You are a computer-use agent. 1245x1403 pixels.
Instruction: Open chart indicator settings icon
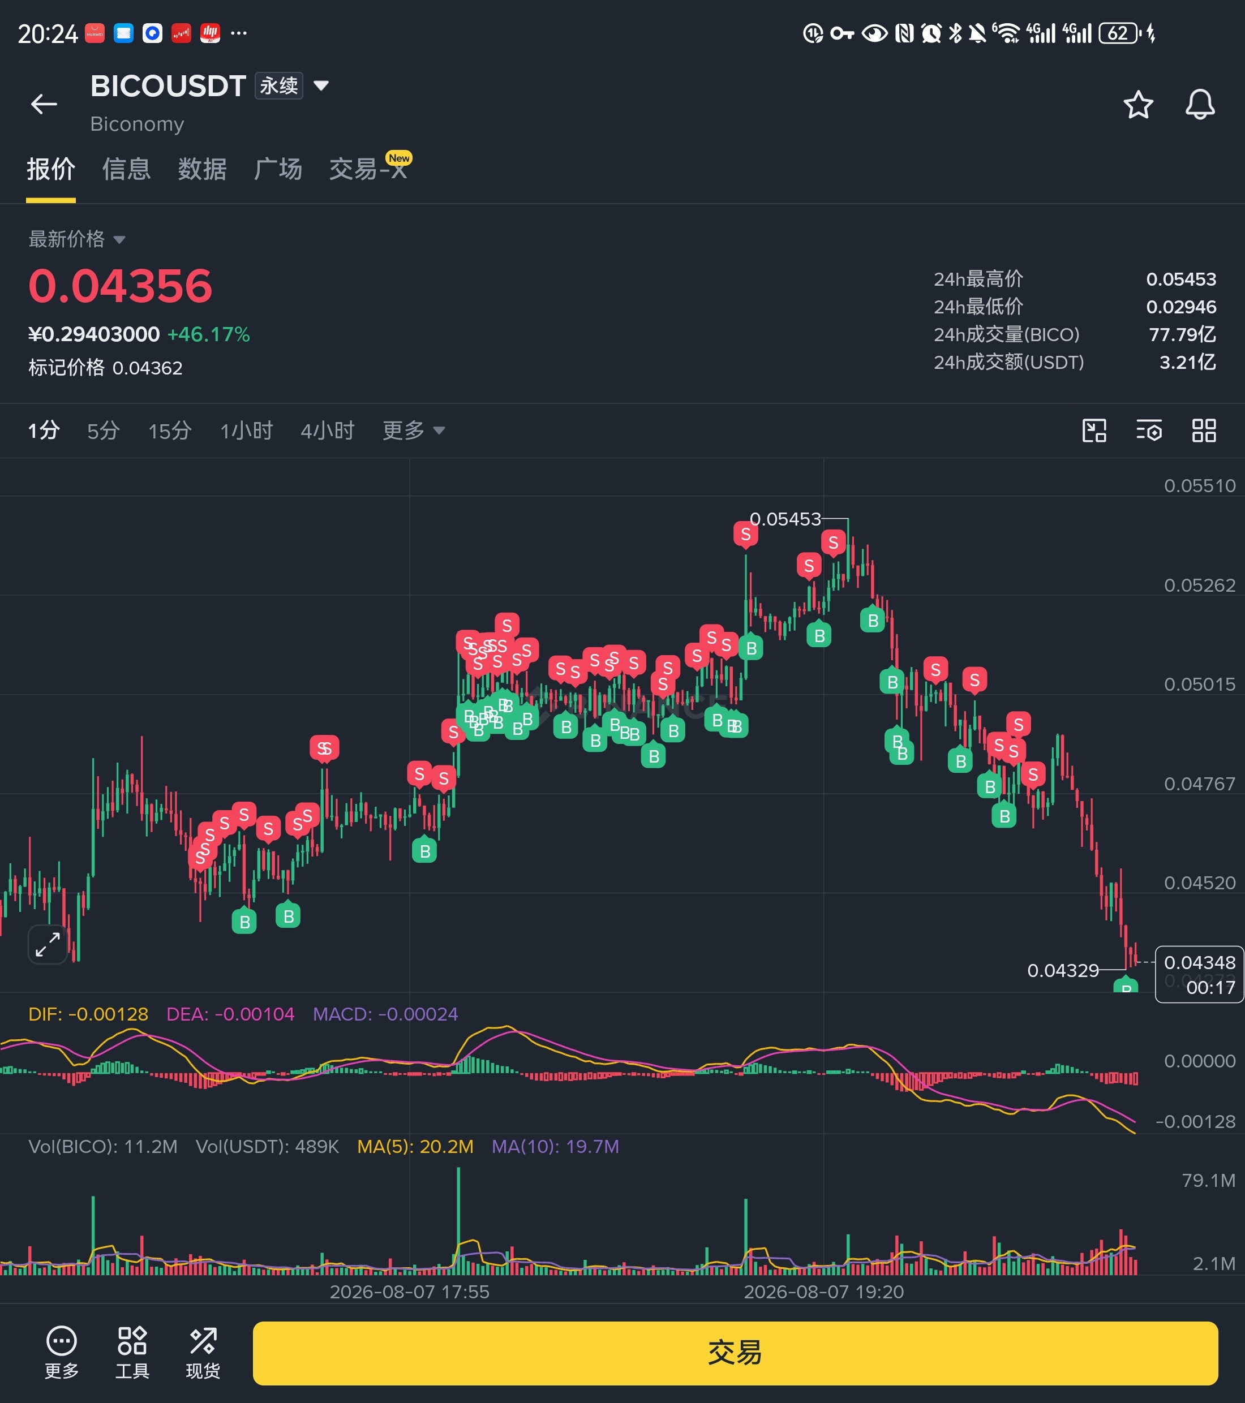(x=1149, y=431)
